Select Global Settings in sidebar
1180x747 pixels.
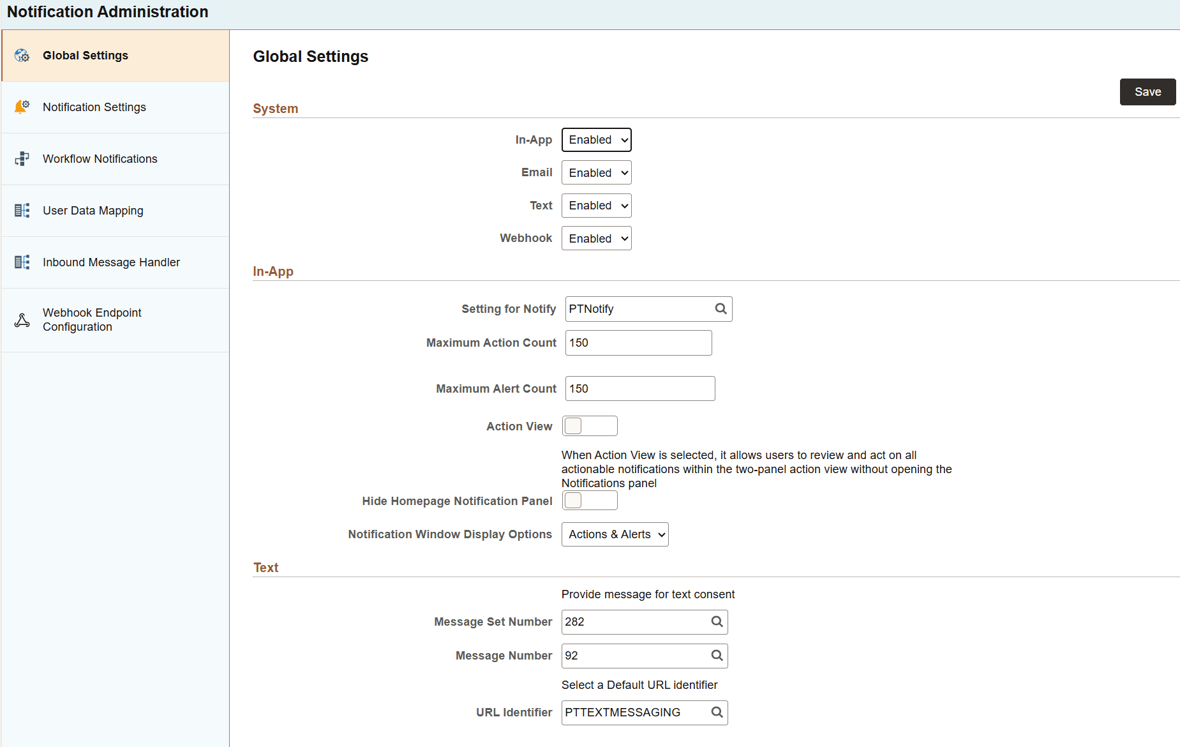pyautogui.click(x=116, y=56)
